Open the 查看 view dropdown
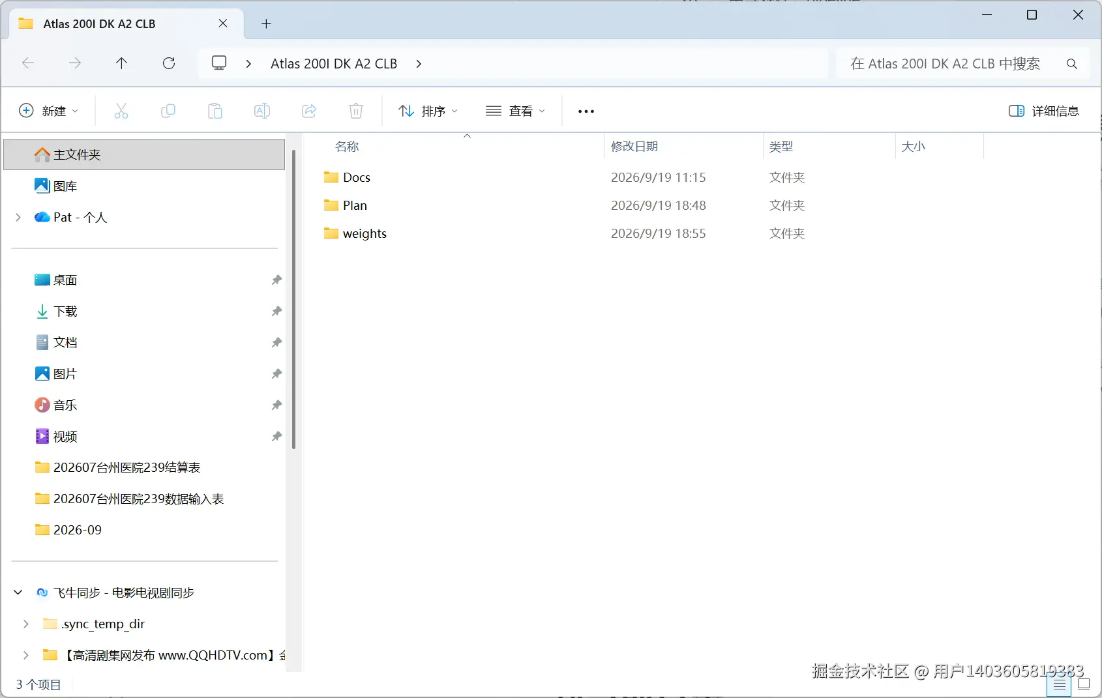This screenshot has height=698, width=1102. [x=515, y=111]
